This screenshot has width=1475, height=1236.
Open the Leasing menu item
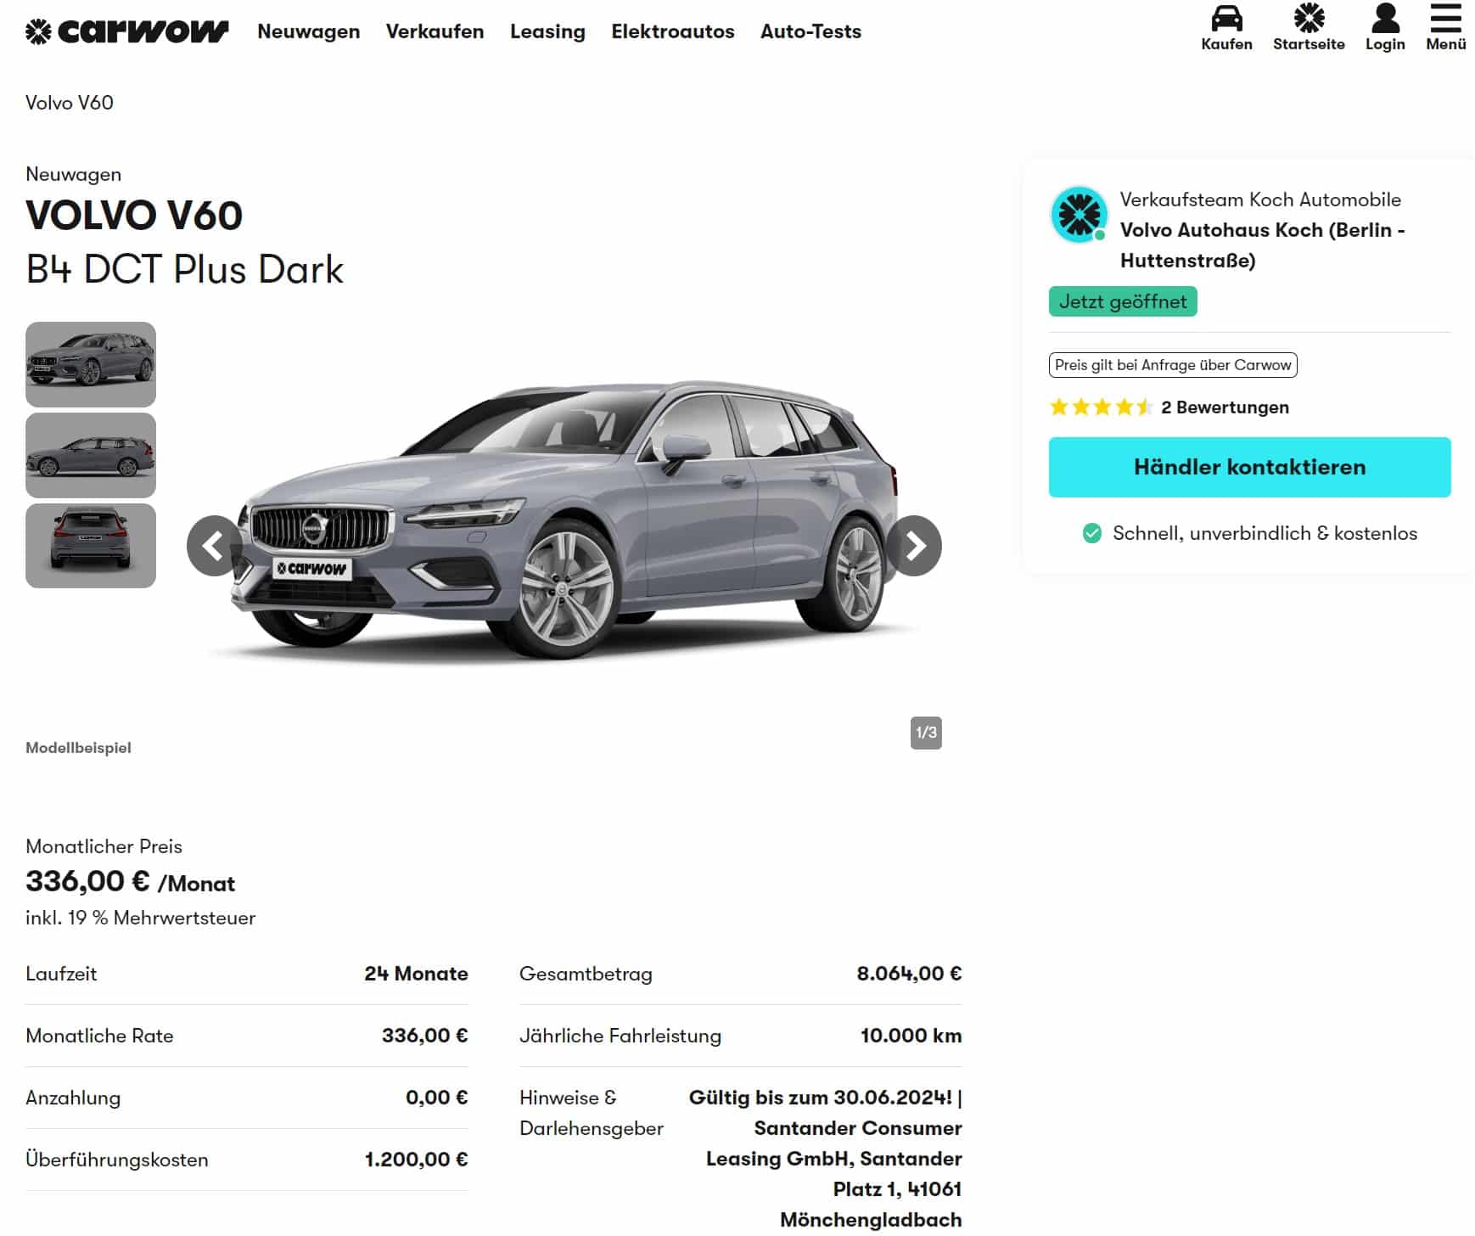[x=547, y=31]
